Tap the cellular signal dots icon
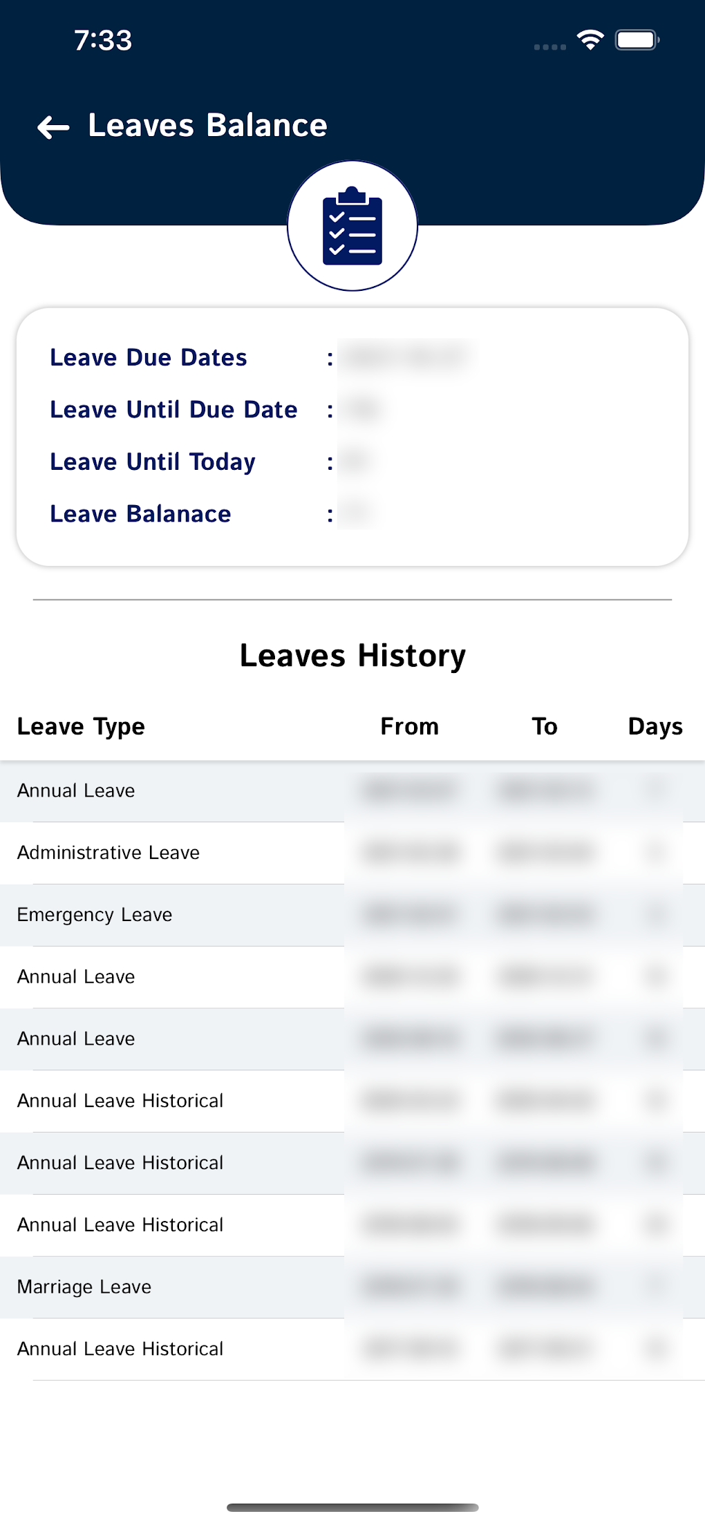Viewport: 705px width, 1525px height. coord(550,47)
